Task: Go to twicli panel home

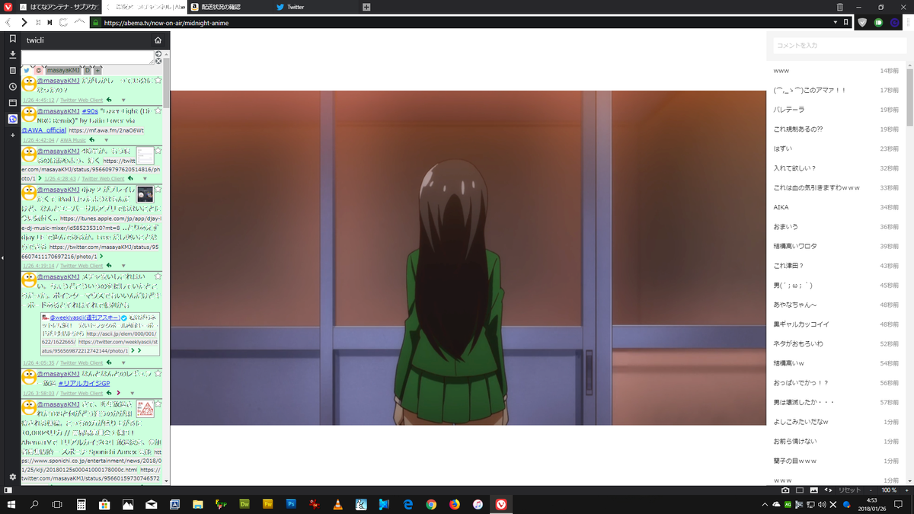Action: (158, 40)
